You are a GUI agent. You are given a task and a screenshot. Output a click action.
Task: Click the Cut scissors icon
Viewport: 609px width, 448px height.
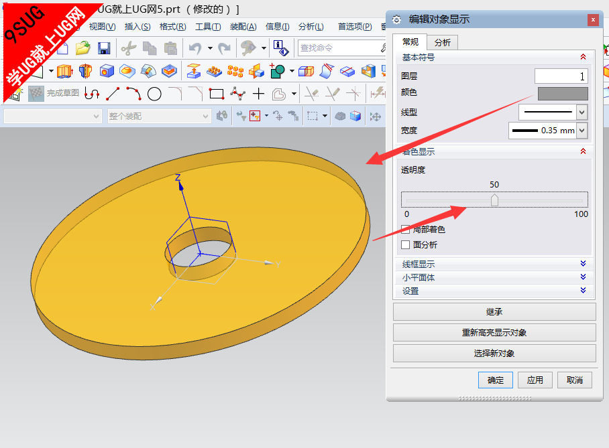click(x=129, y=48)
